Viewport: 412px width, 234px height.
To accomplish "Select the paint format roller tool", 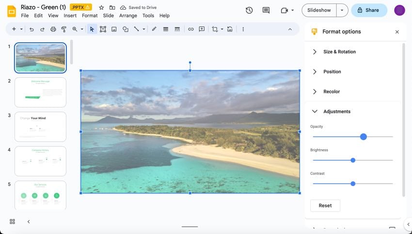I will click(63, 29).
